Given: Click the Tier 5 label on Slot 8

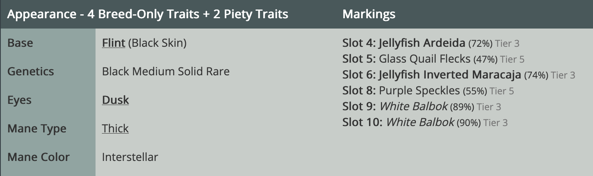Looking at the screenshot, I should pos(501,91).
